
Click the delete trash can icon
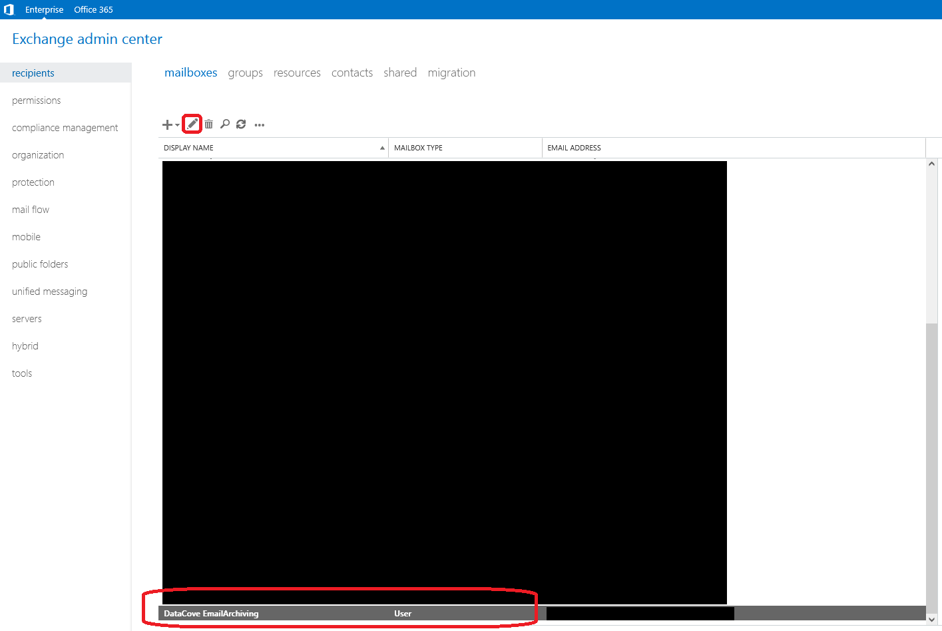tap(209, 124)
